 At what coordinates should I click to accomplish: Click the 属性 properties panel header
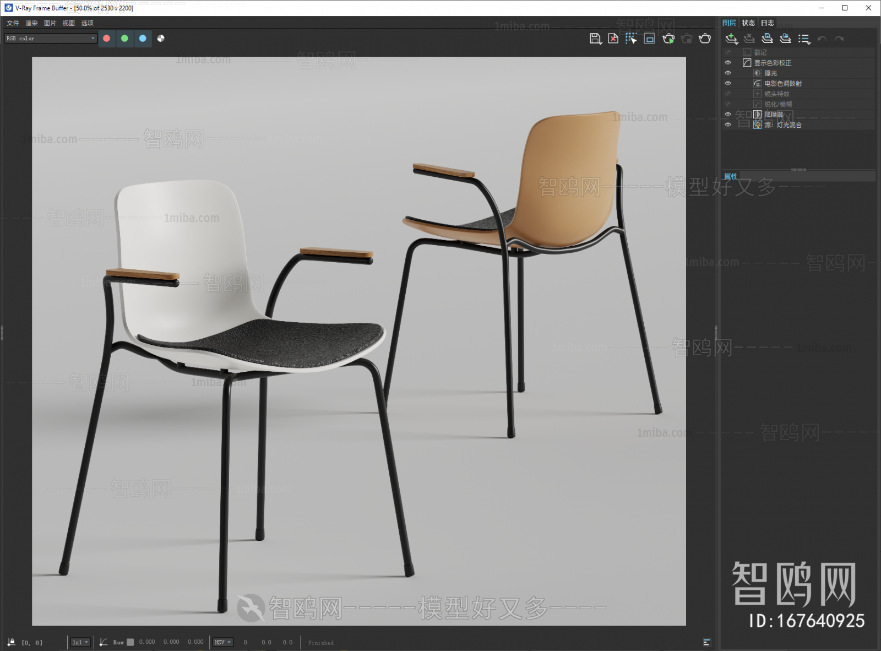(x=798, y=176)
